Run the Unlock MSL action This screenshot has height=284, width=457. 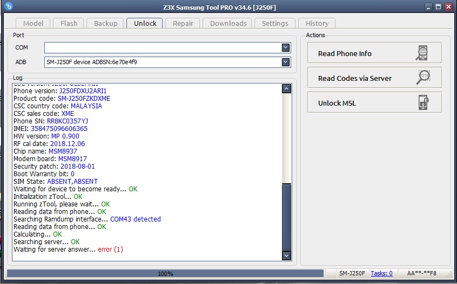coord(374,102)
